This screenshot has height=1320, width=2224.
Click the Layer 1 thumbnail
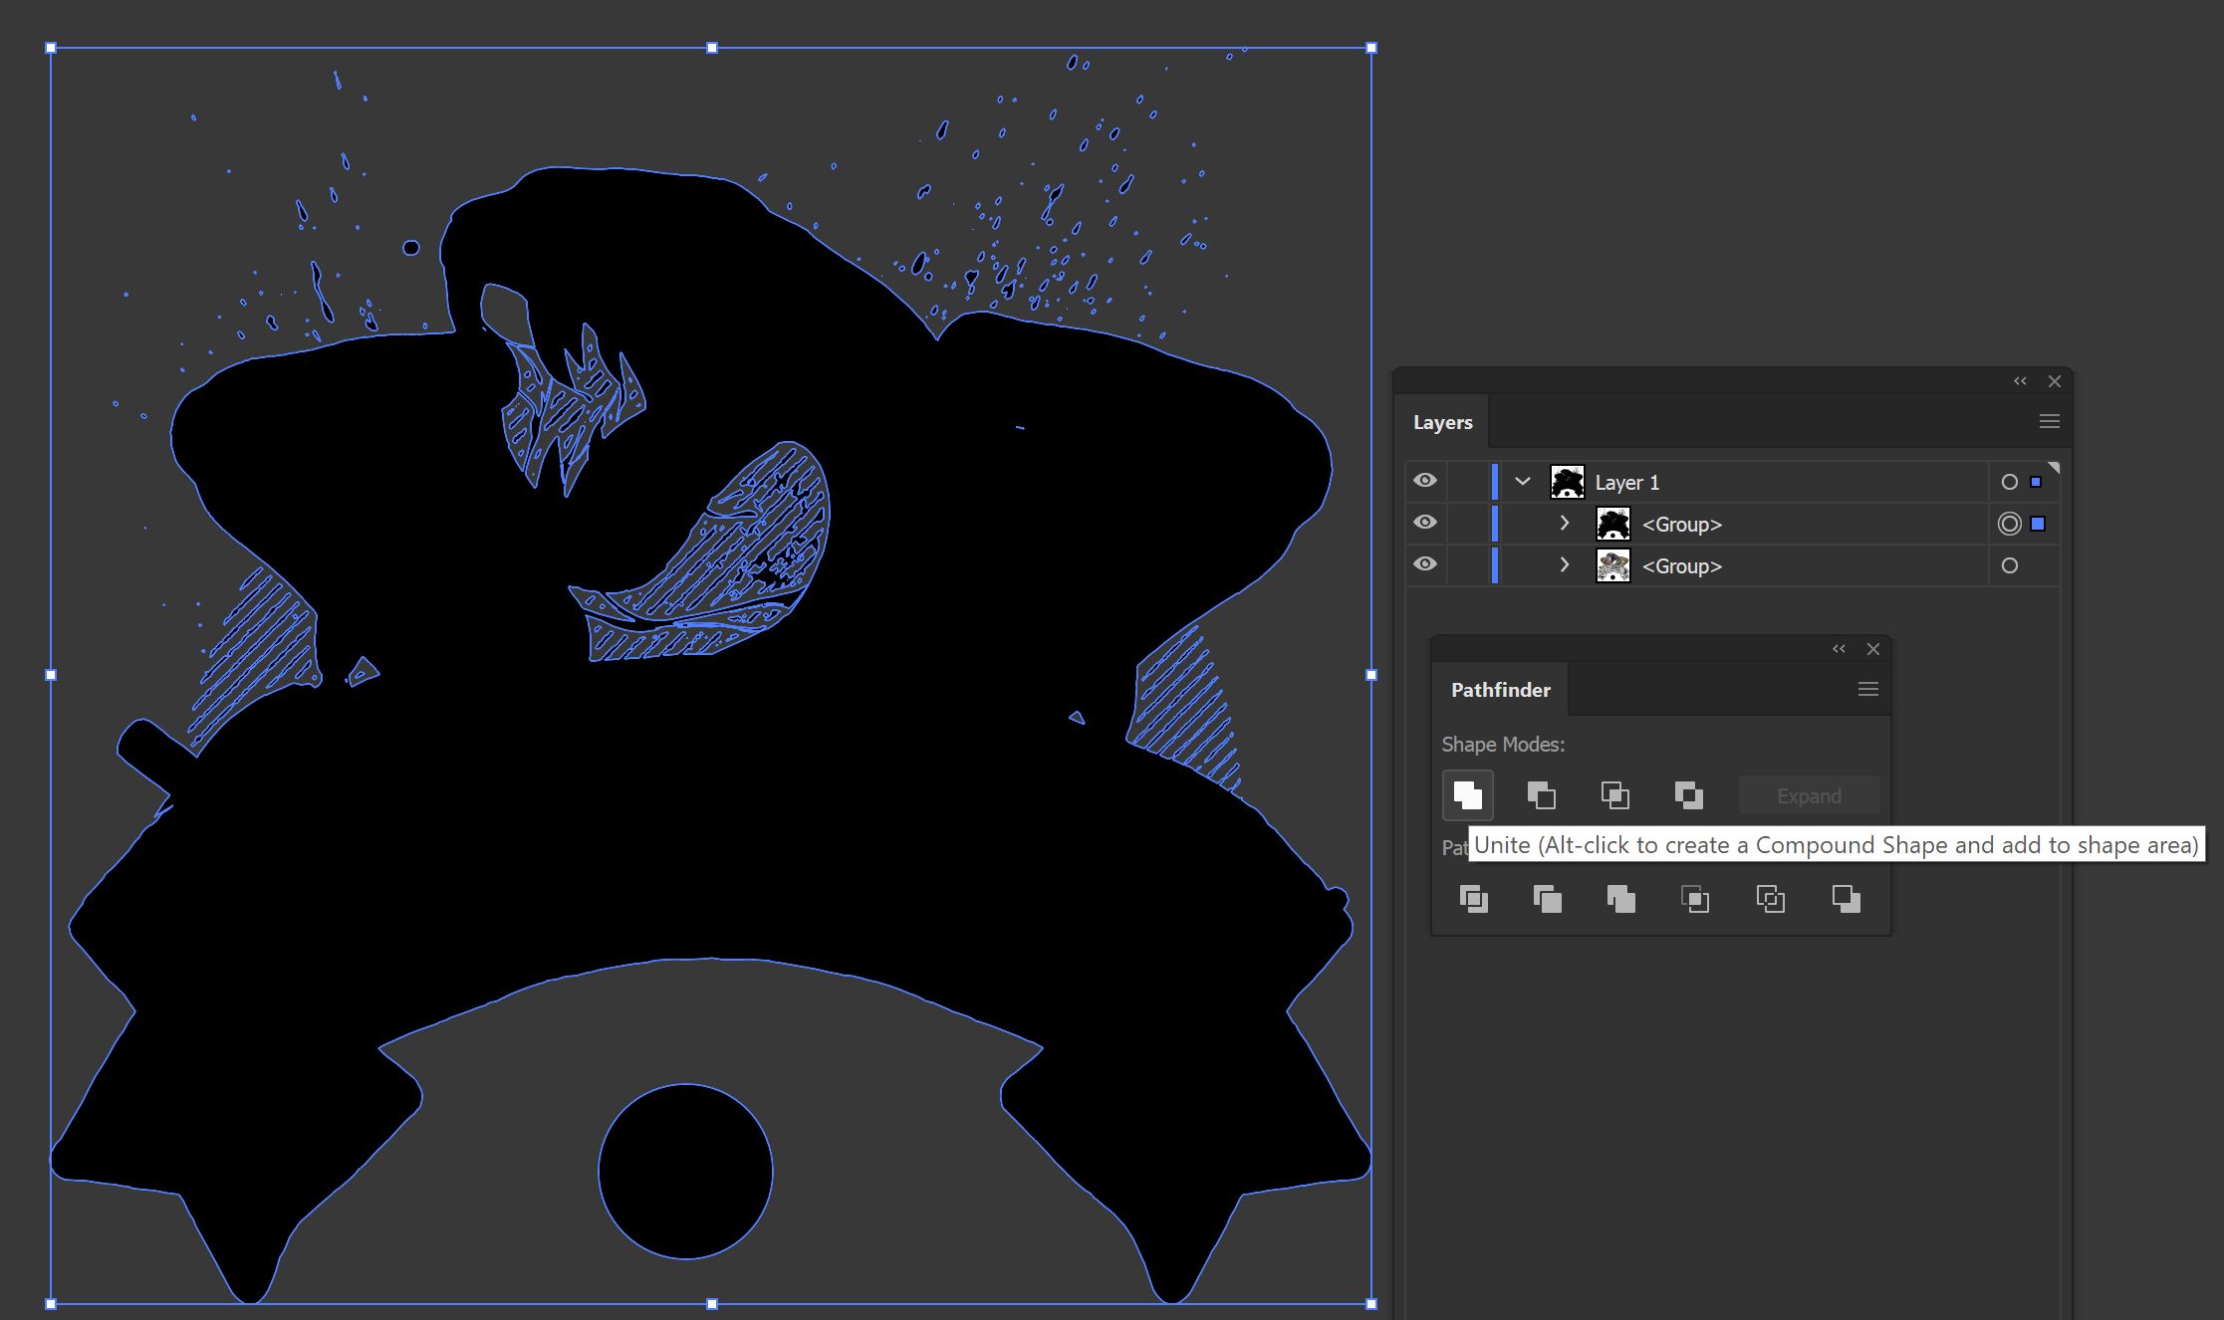point(1568,482)
